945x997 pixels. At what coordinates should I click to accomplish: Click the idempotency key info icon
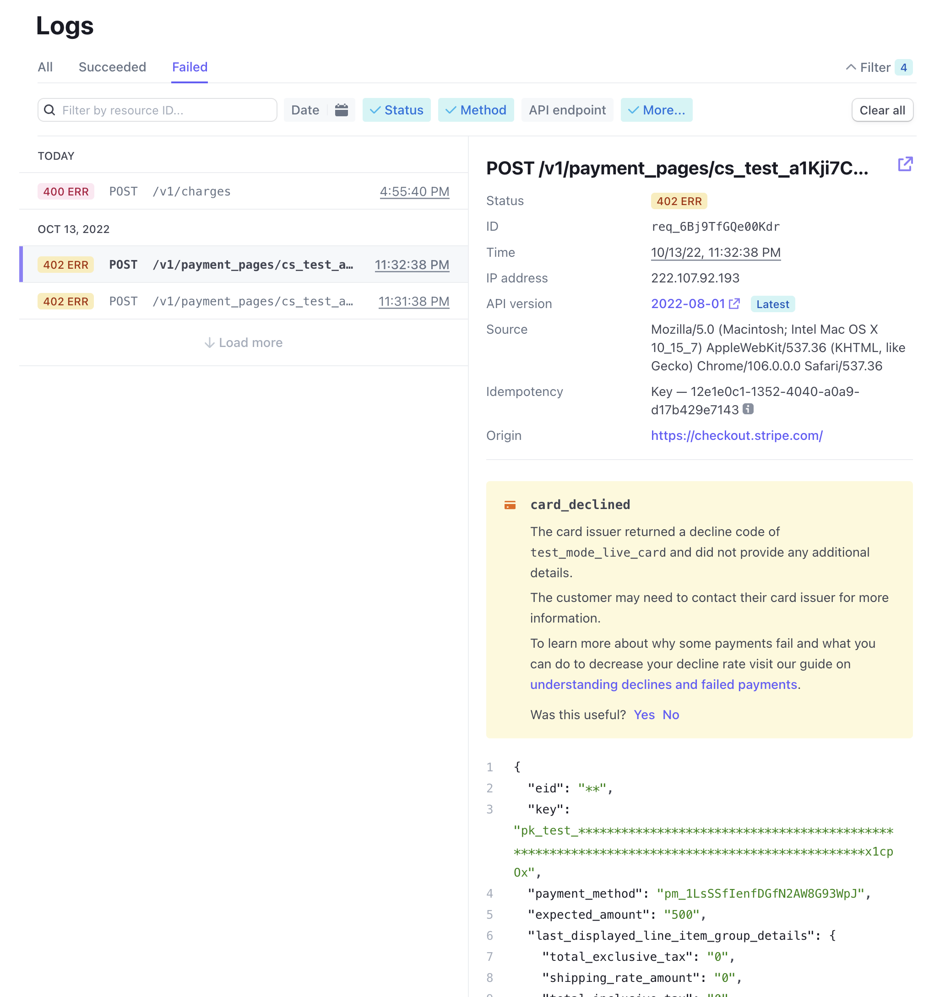[748, 409]
